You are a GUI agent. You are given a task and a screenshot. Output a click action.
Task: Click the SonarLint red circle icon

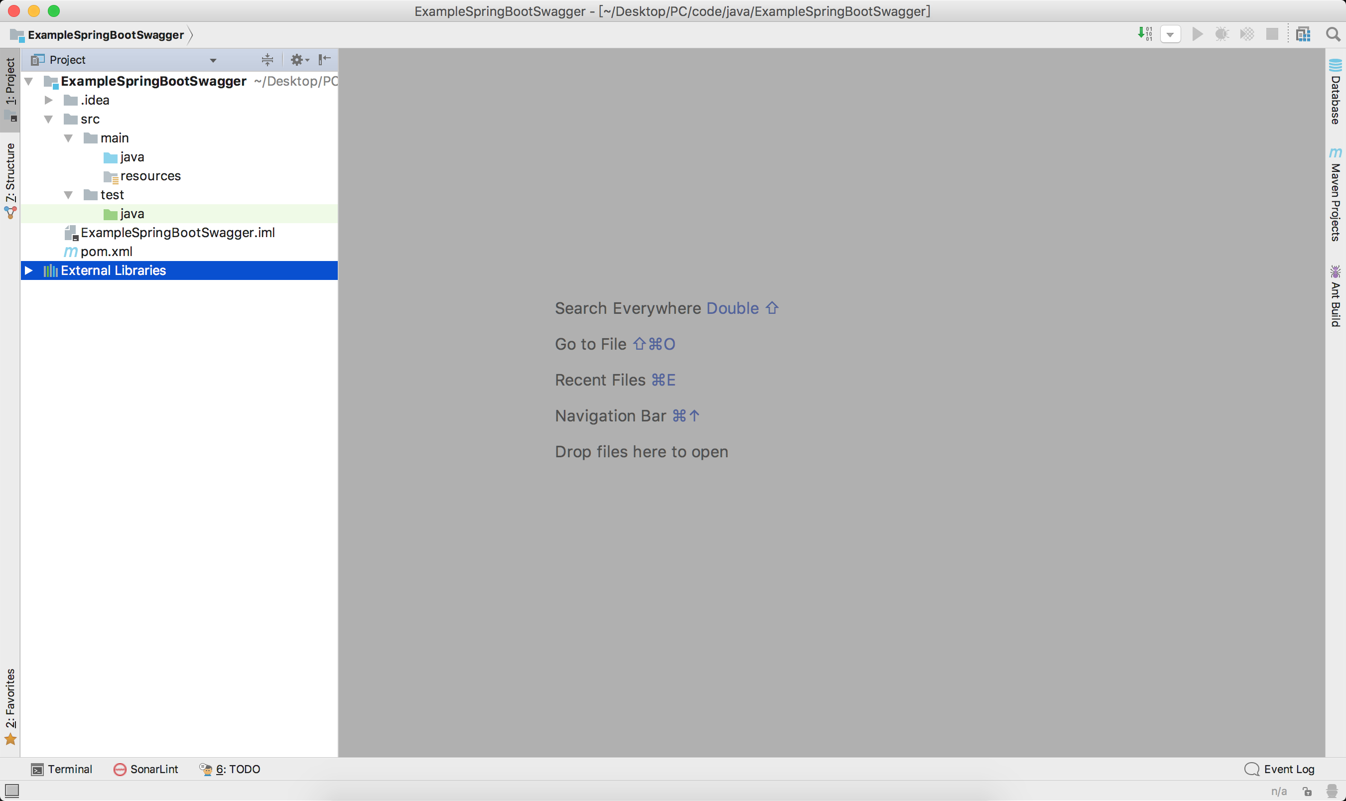tap(120, 770)
